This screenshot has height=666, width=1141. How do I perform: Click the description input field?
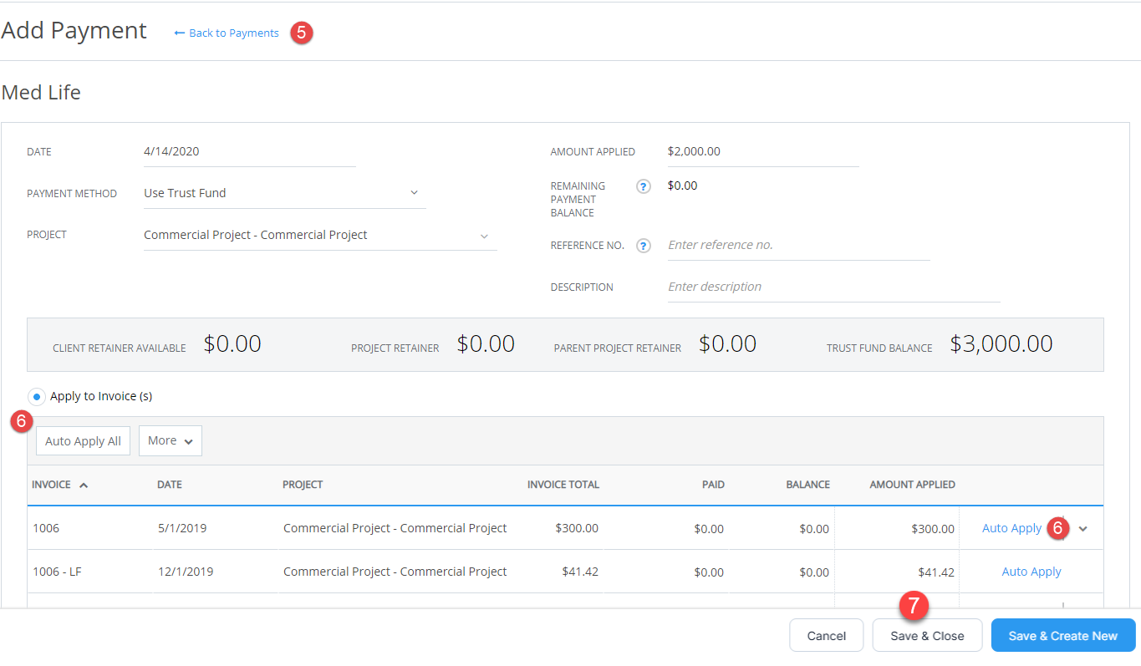(833, 287)
